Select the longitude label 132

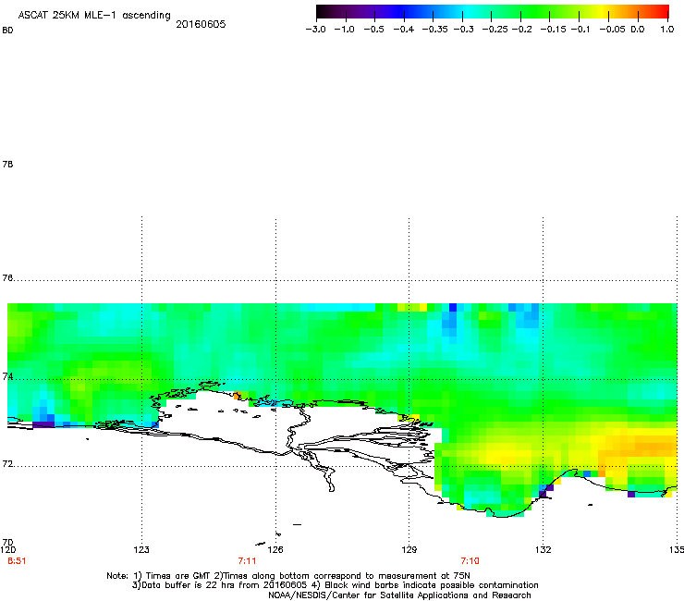click(x=544, y=549)
